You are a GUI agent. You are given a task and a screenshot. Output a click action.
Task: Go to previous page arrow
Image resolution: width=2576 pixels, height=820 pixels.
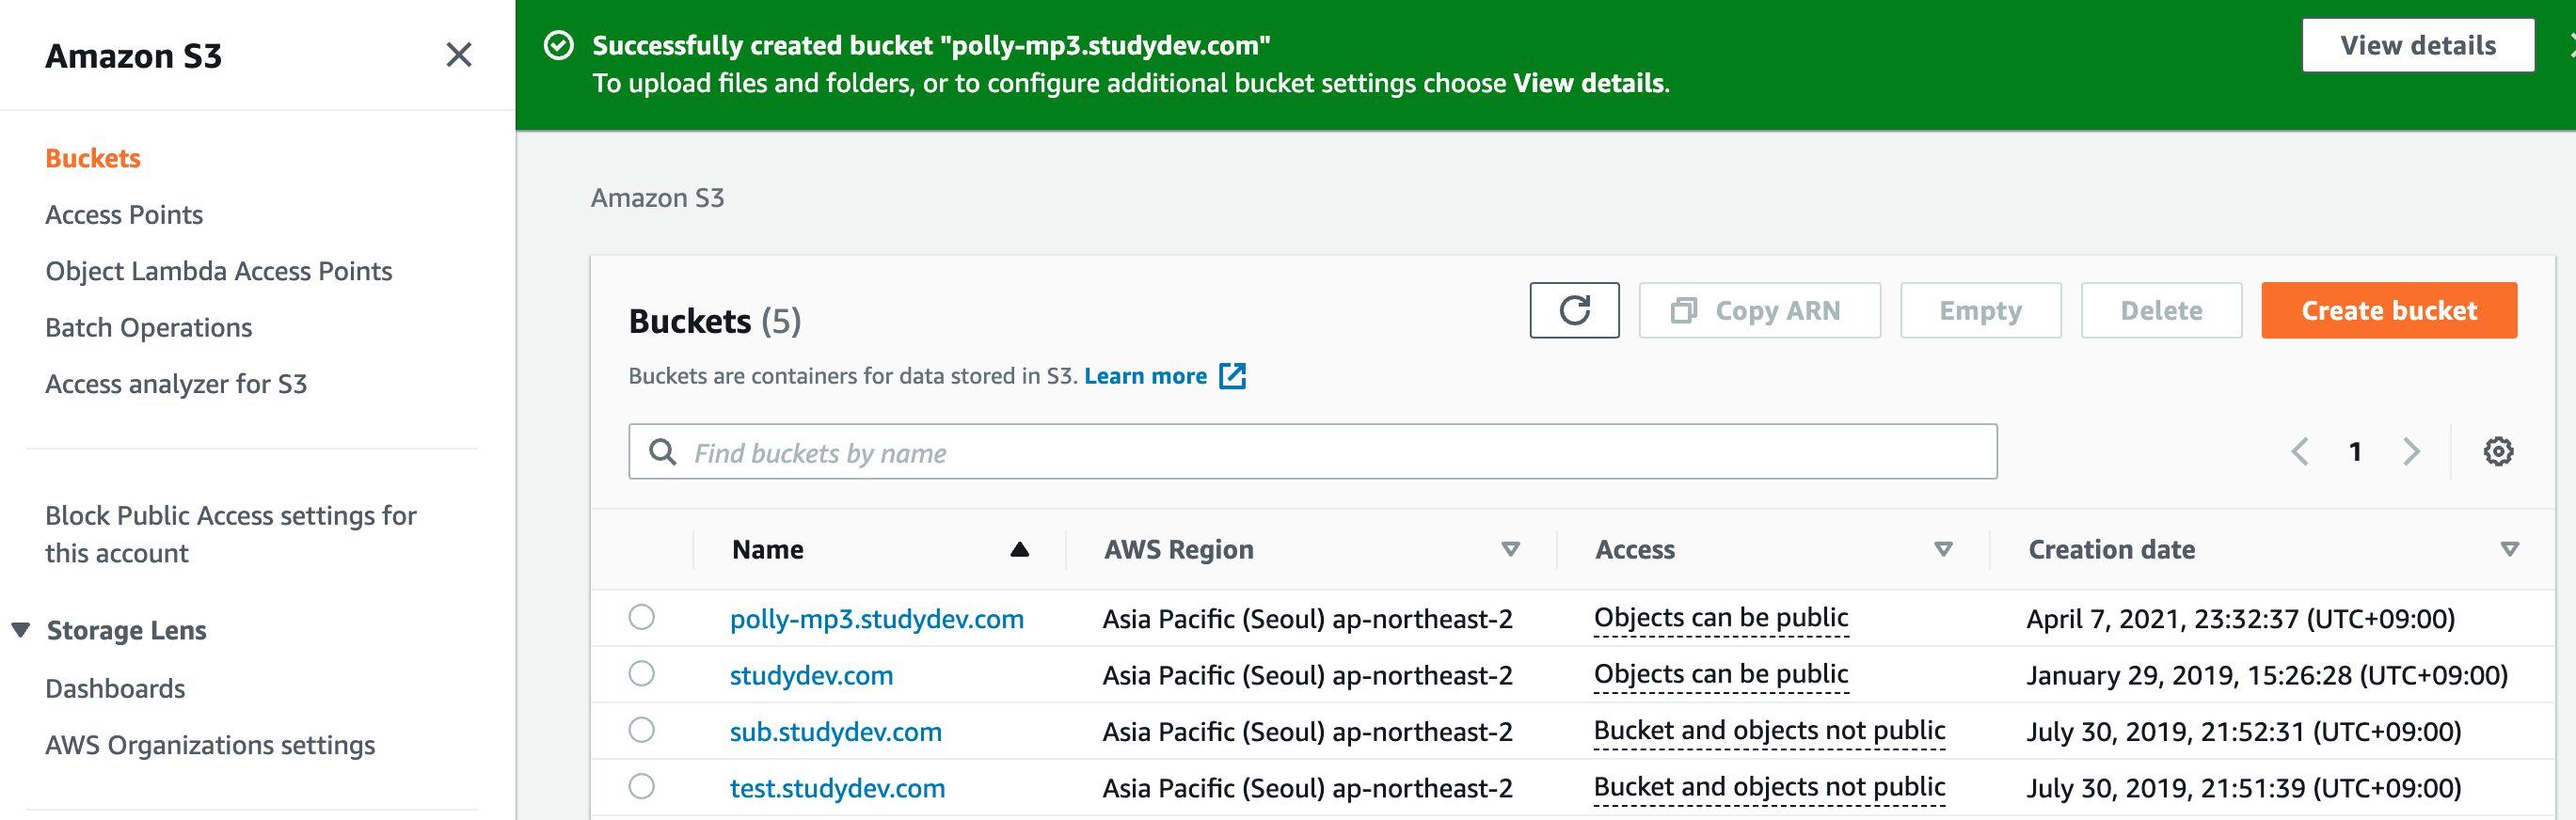pyautogui.click(x=2300, y=452)
